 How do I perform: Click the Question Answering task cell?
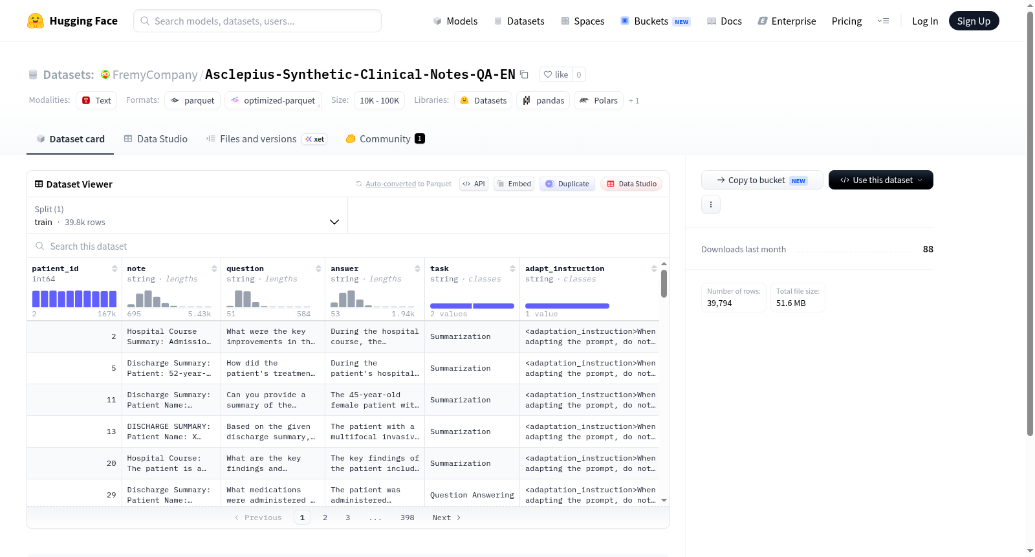[472, 495]
